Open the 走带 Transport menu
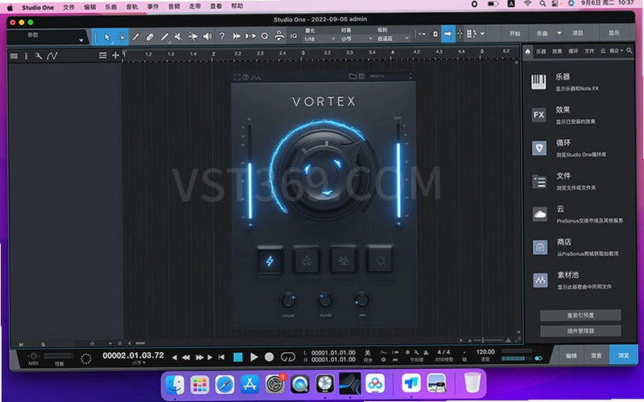644x402 pixels. point(195,6)
